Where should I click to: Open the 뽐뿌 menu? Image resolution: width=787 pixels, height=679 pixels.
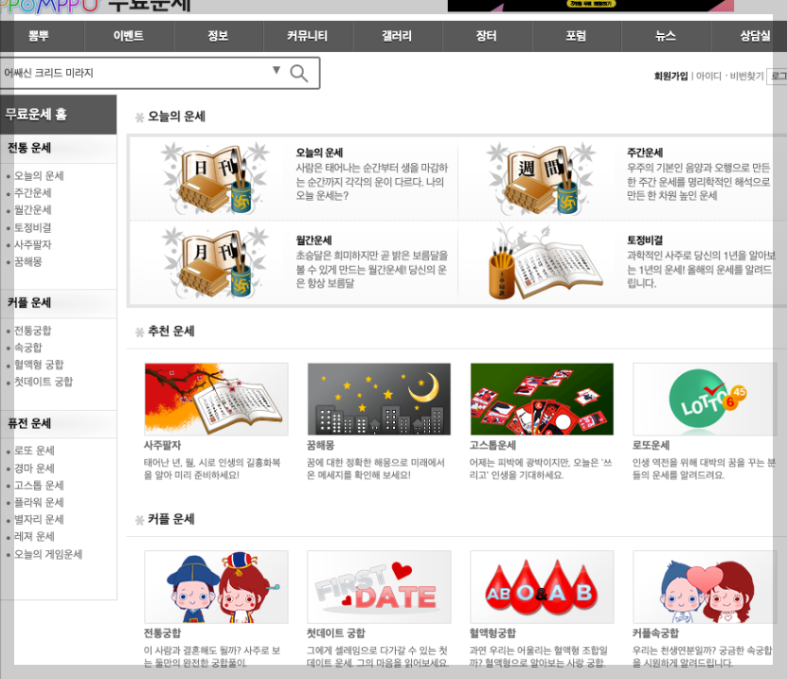39,36
